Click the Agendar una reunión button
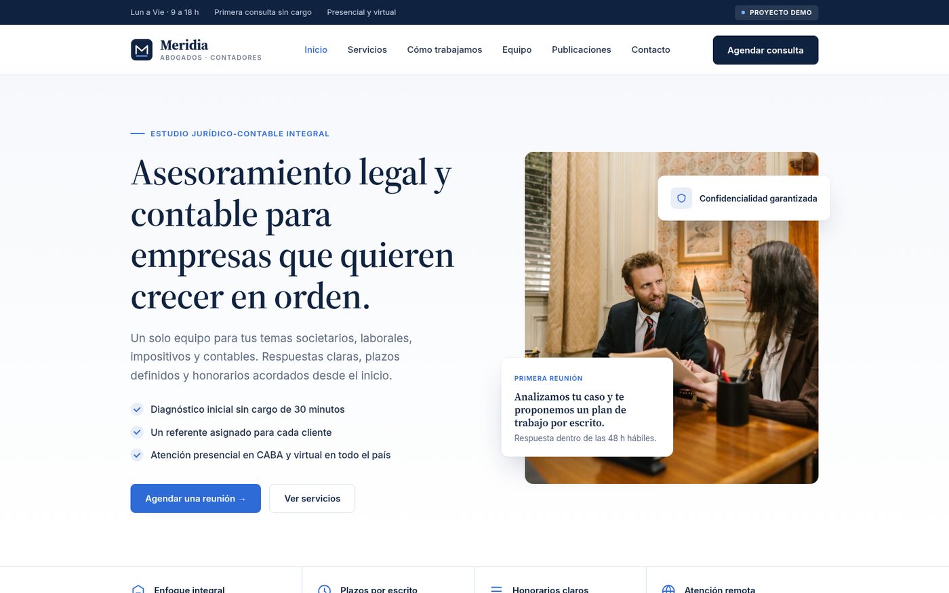This screenshot has width=949, height=593. pyautogui.click(x=196, y=498)
